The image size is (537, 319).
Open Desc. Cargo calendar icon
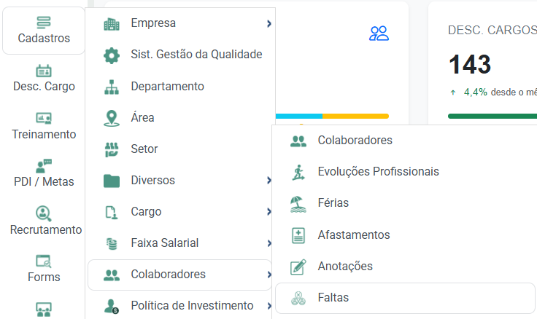(x=44, y=71)
